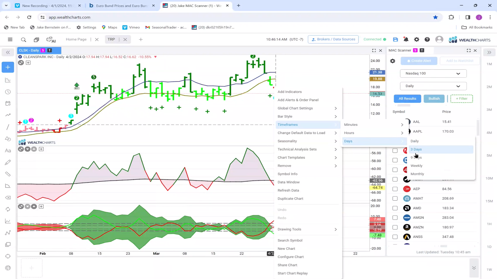Check the AEP row checkbox
497x279 pixels.
pos(395,189)
